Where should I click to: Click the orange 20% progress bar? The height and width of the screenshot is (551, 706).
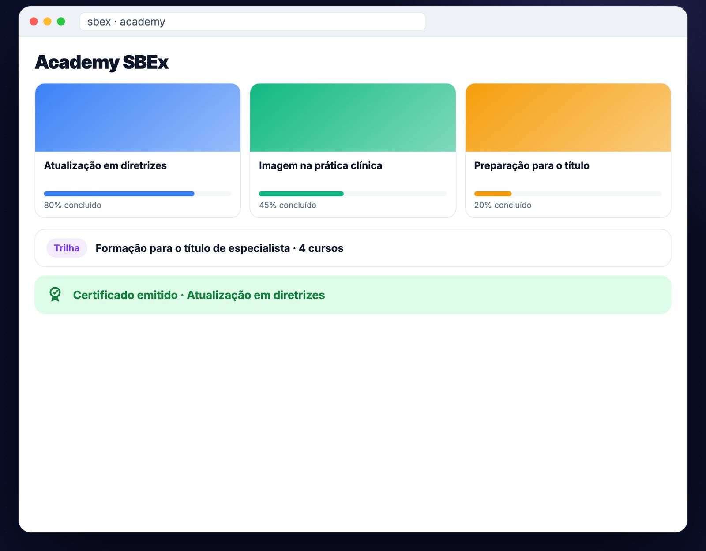tap(568, 194)
